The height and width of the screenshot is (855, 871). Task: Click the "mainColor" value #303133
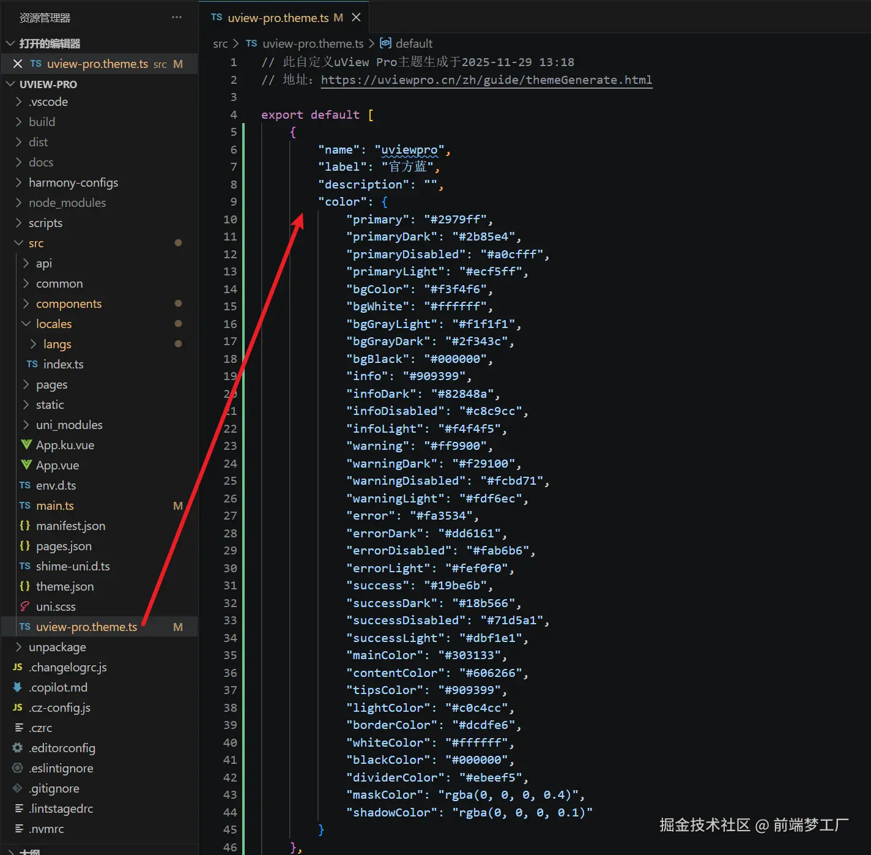470,655
